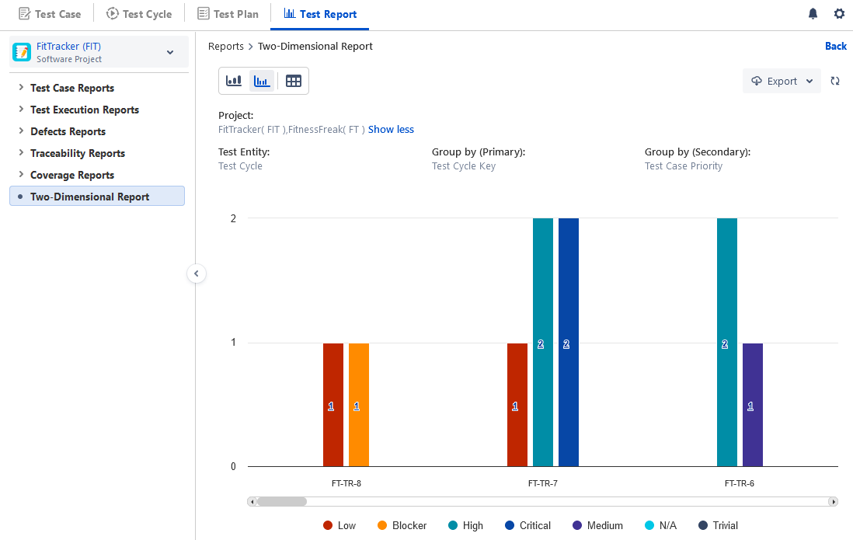Click the scrollbar left arrow
The image size is (853, 540).
coord(252,501)
